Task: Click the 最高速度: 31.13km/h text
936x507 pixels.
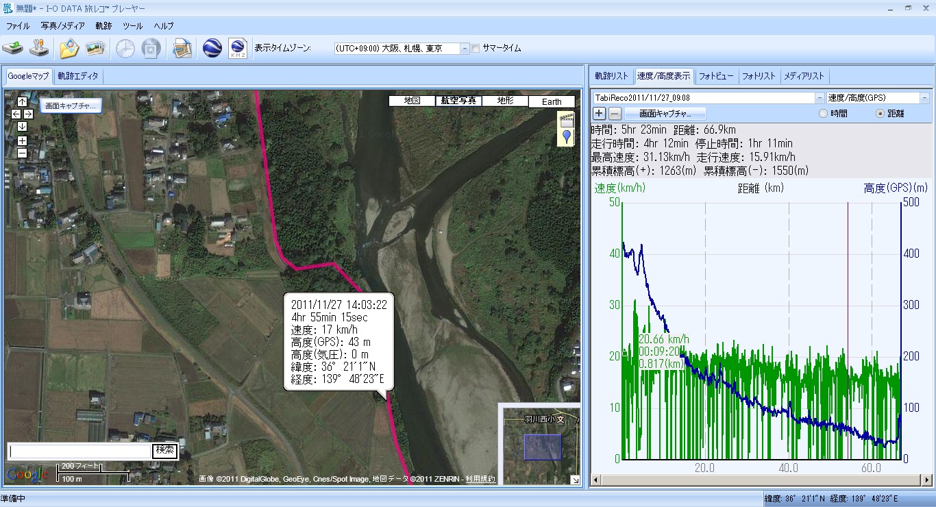Action: (x=640, y=157)
